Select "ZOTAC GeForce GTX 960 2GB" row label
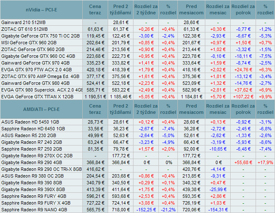This screenshot has height=213, width=275. pos(33,49)
